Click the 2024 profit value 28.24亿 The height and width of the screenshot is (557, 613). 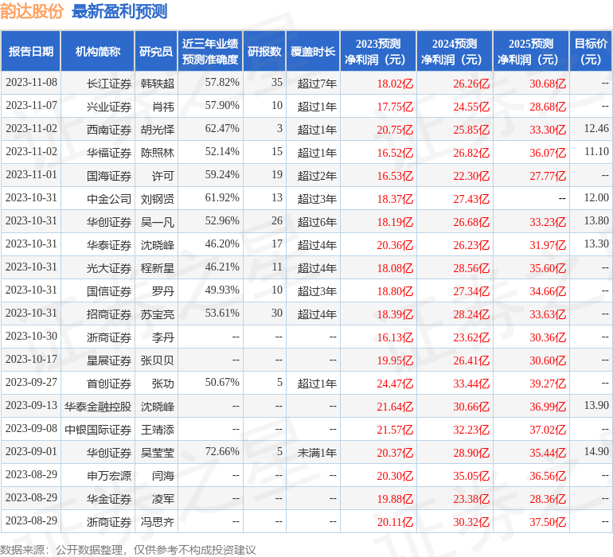pos(471,314)
